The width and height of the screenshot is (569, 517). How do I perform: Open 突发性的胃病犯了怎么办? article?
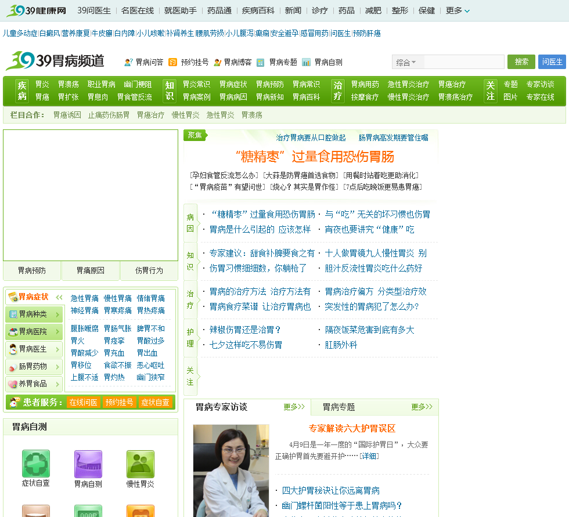tap(372, 307)
